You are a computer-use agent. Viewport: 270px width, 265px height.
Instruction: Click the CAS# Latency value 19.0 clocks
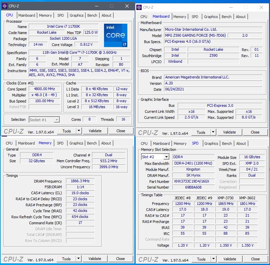coord(80,193)
